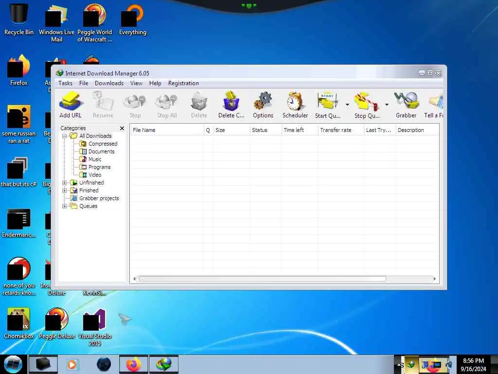This screenshot has height=374, width=498.
Task: Expand the Finished tree node
Action: pyautogui.click(x=65, y=190)
